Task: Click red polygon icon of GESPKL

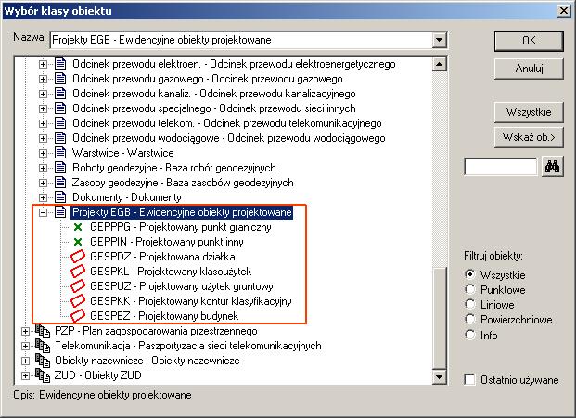Action: tap(78, 272)
